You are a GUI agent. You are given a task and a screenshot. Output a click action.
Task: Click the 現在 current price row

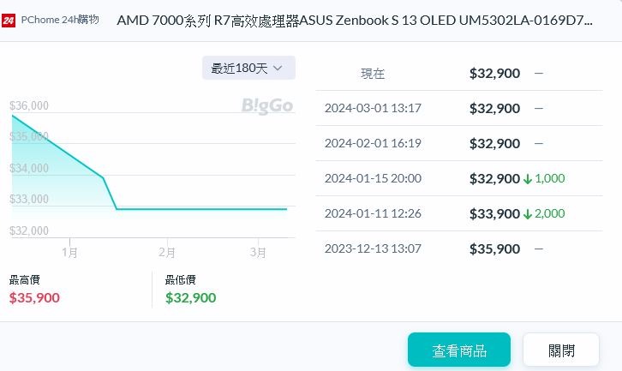pyautogui.click(x=459, y=74)
